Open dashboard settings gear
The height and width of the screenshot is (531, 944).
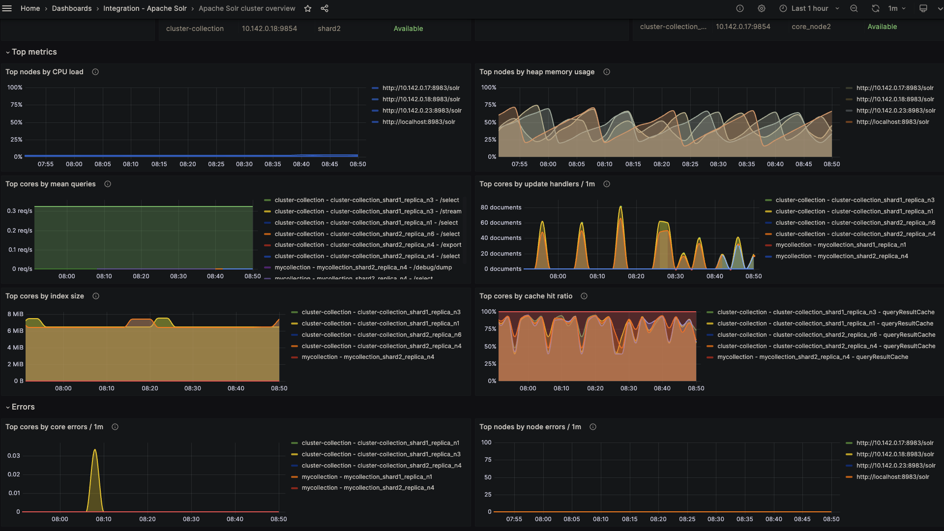click(x=762, y=8)
